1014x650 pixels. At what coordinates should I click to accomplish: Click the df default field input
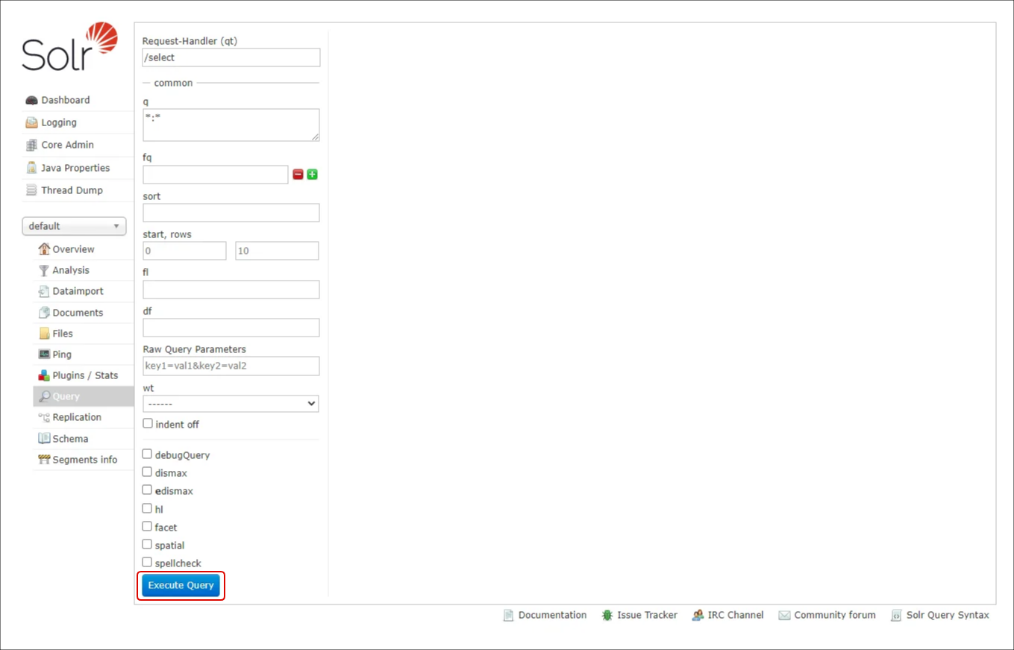coord(231,328)
